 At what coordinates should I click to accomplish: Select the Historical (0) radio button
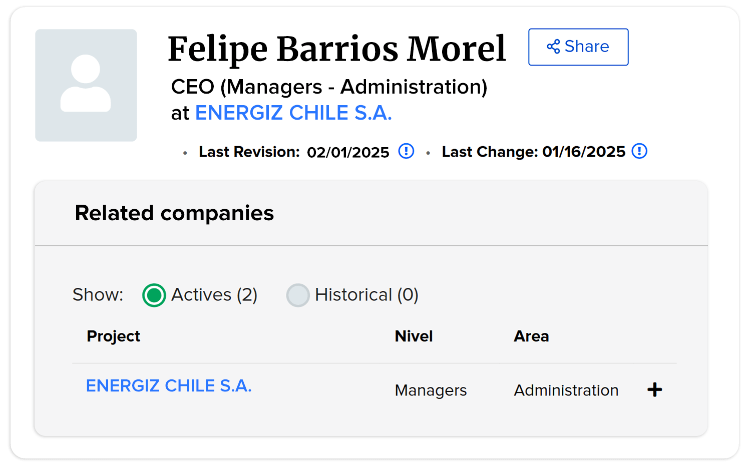pos(298,295)
